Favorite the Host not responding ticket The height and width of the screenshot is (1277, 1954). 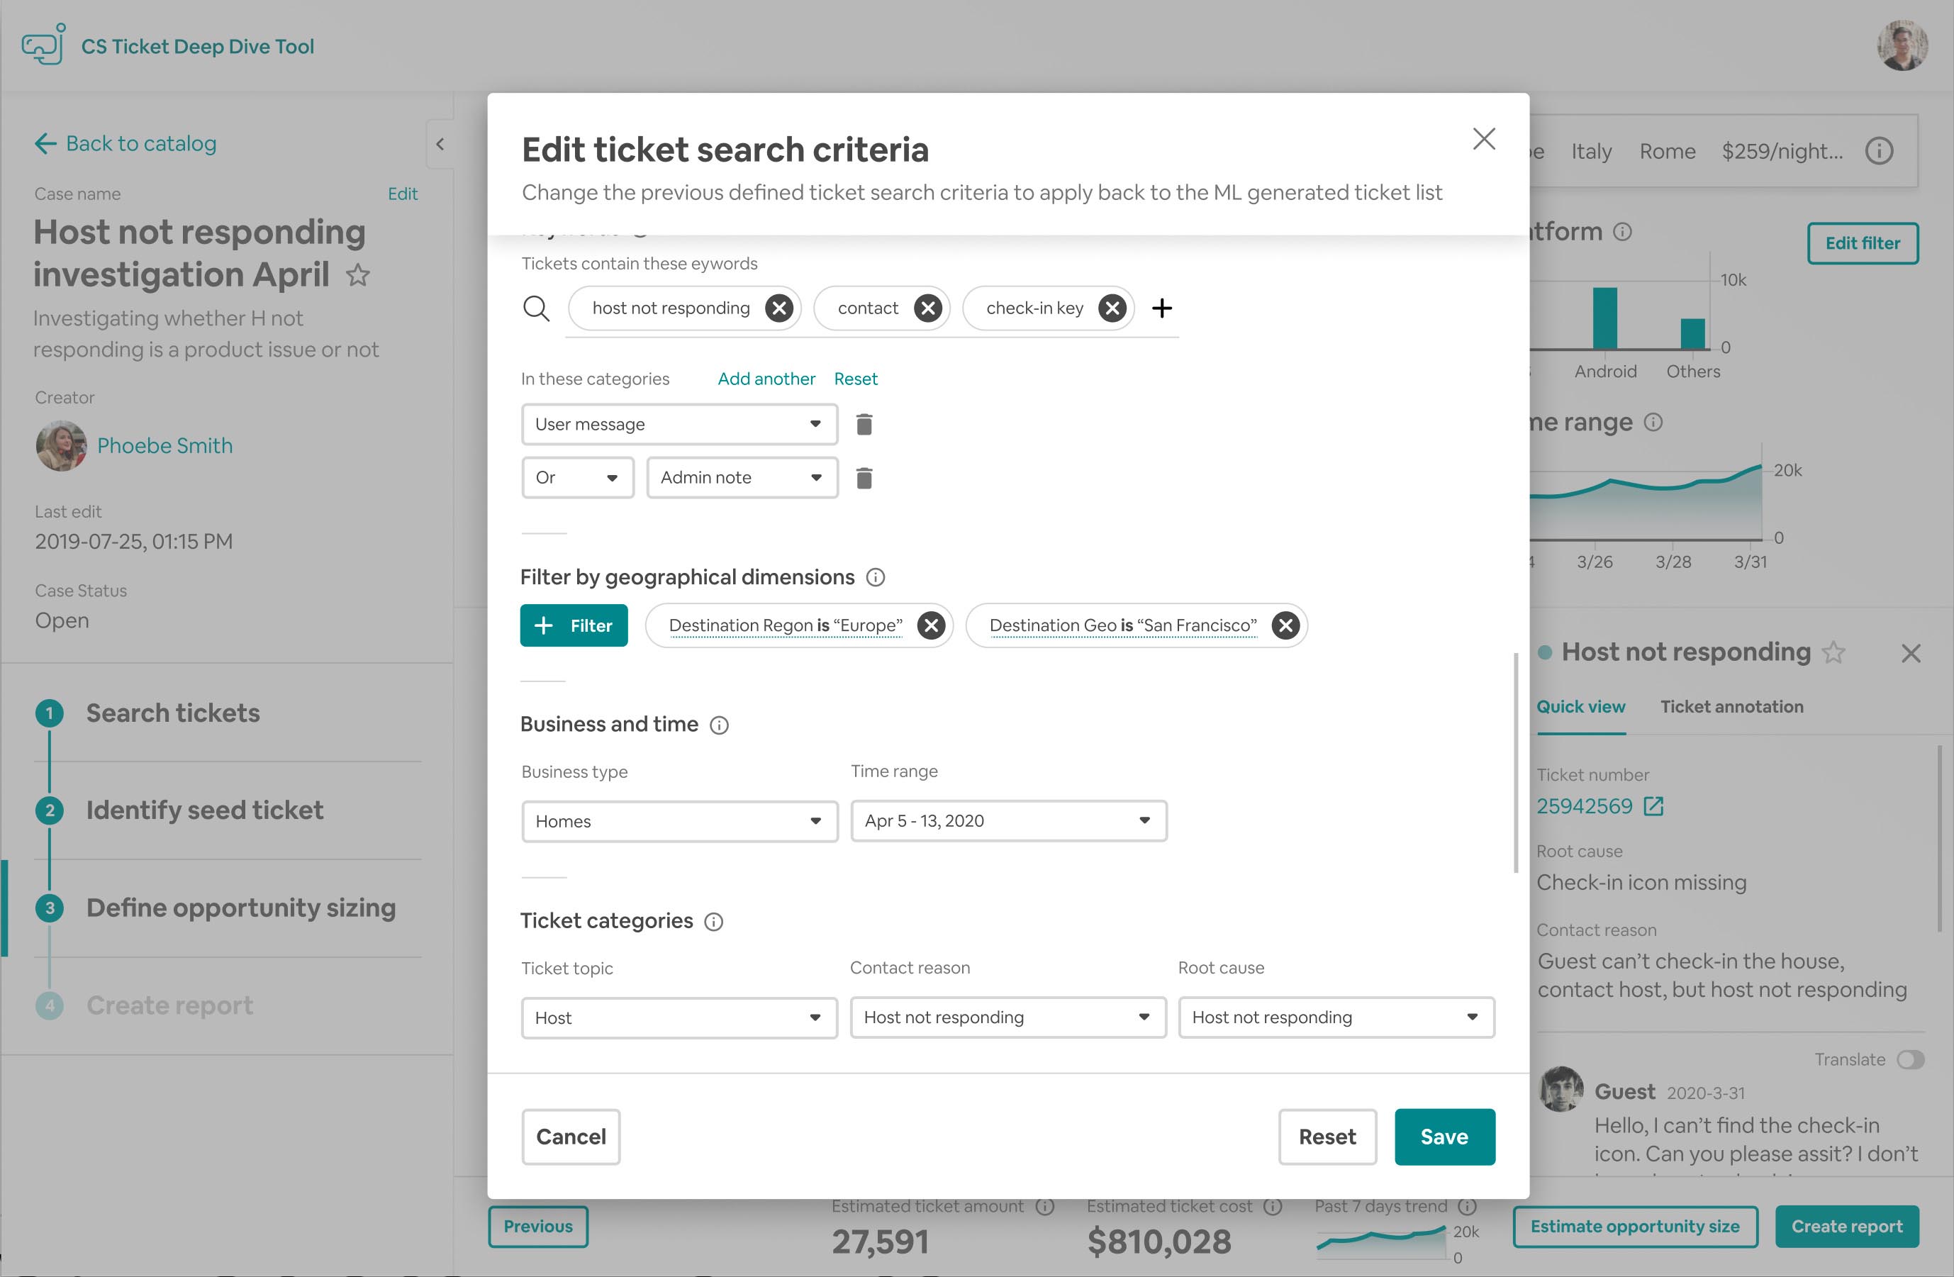point(1833,653)
